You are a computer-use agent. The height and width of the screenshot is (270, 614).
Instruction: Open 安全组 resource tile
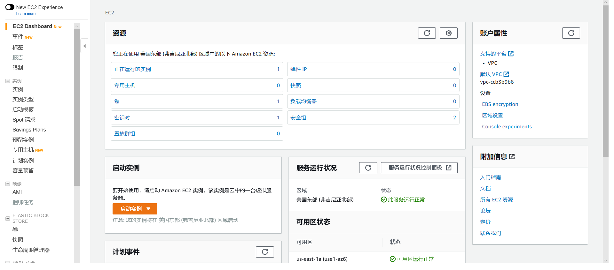[x=373, y=118]
